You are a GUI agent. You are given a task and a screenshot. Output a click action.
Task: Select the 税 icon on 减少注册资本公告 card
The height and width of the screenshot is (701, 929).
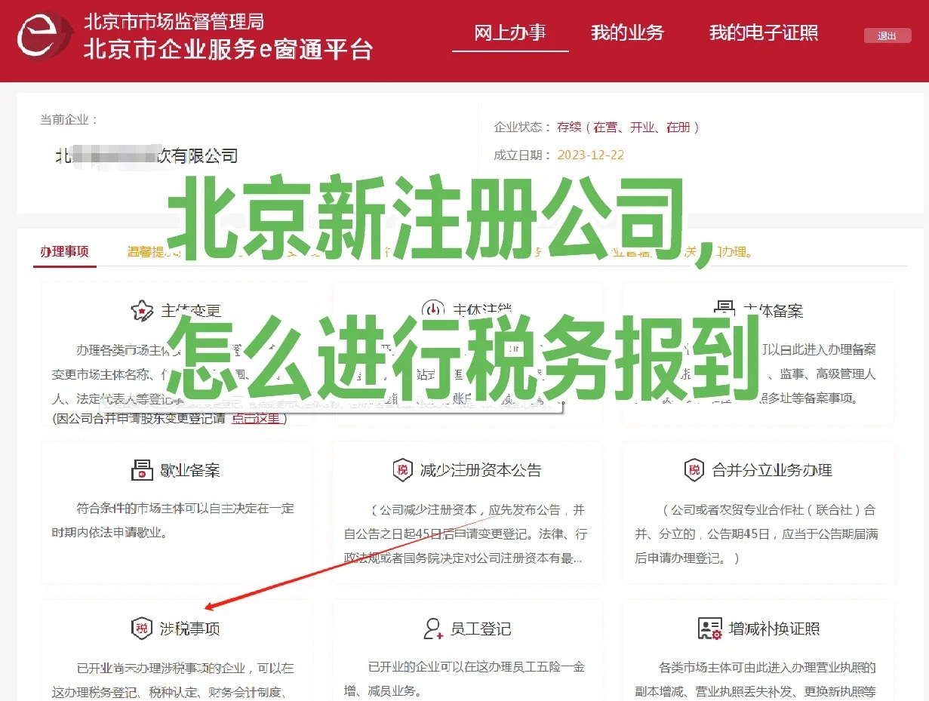402,469
